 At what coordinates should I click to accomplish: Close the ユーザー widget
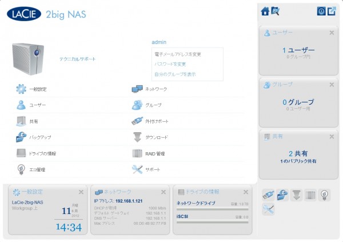(x=330, y=33)
